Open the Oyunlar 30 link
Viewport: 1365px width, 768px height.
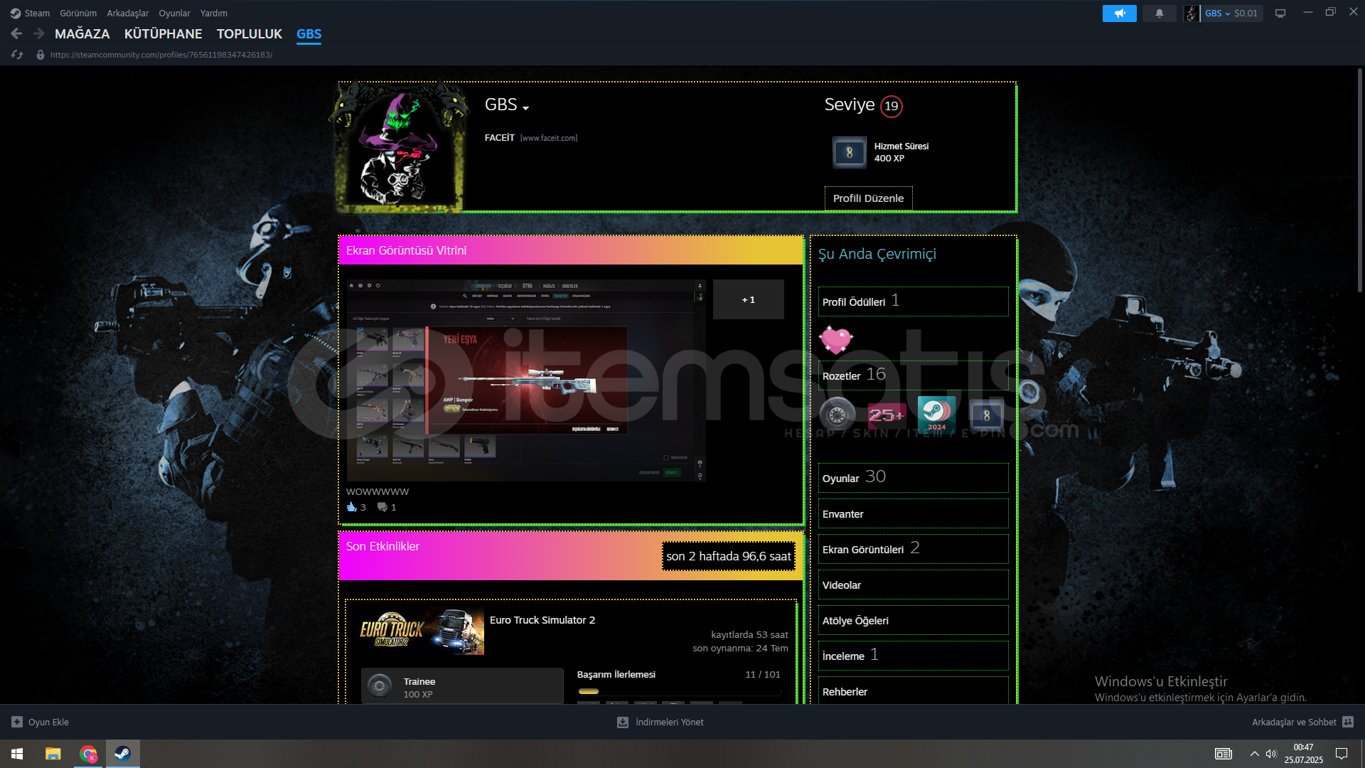(x=913, y=478)
